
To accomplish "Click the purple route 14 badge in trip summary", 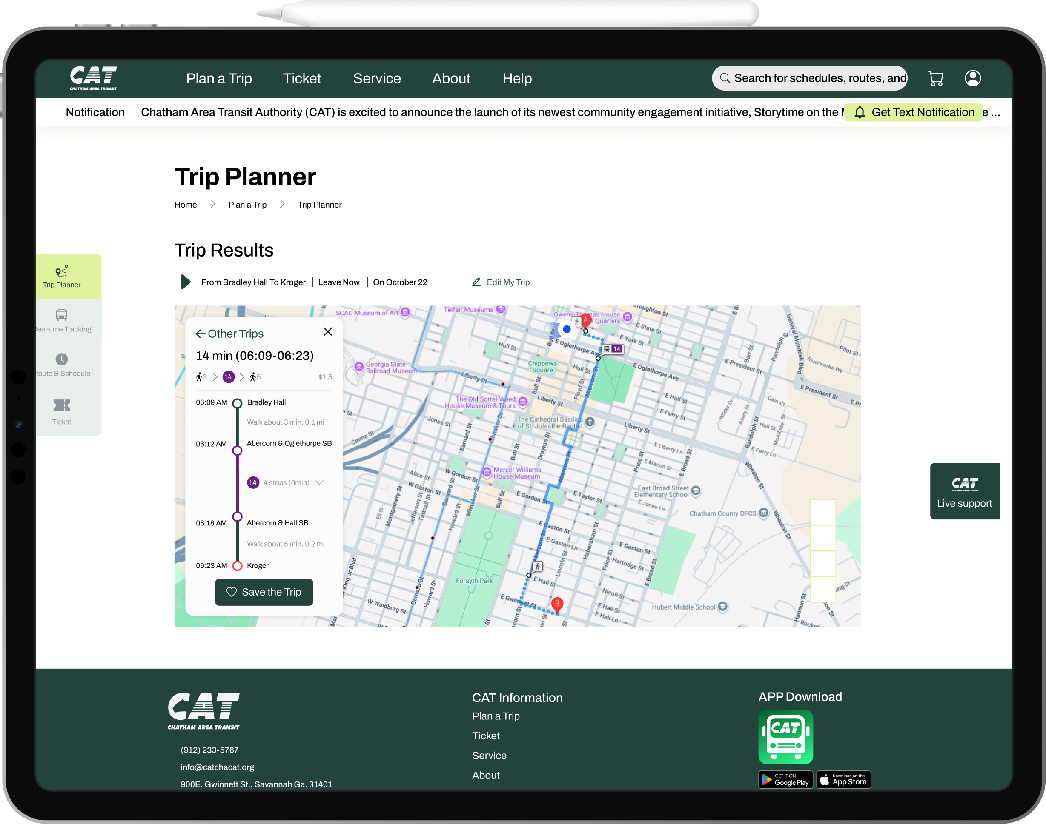I will (x=228, y=377).
